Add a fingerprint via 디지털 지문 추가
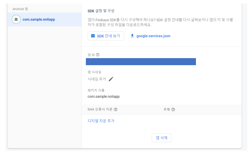The height and width of the screenshot is (155, 252). pos(101,121)
